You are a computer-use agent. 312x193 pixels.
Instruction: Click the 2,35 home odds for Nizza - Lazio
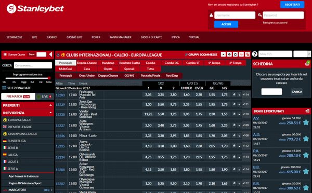coord(148,135)
